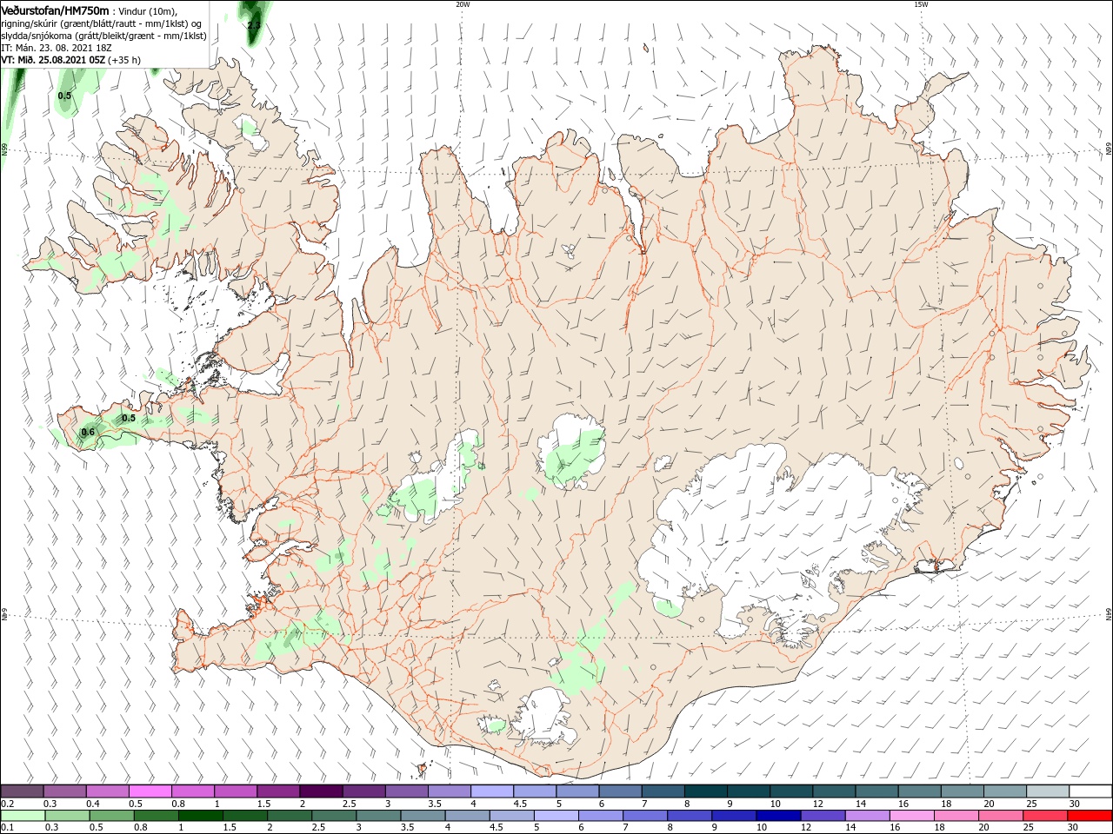Pick top-row swatch between 20 and 25

[x=1005, y=791]
